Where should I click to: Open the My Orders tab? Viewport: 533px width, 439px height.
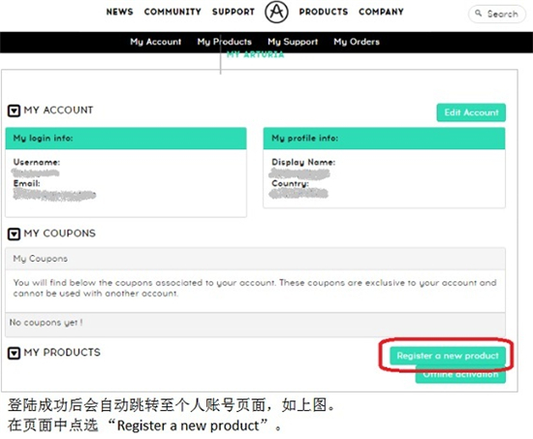[357, 42]
